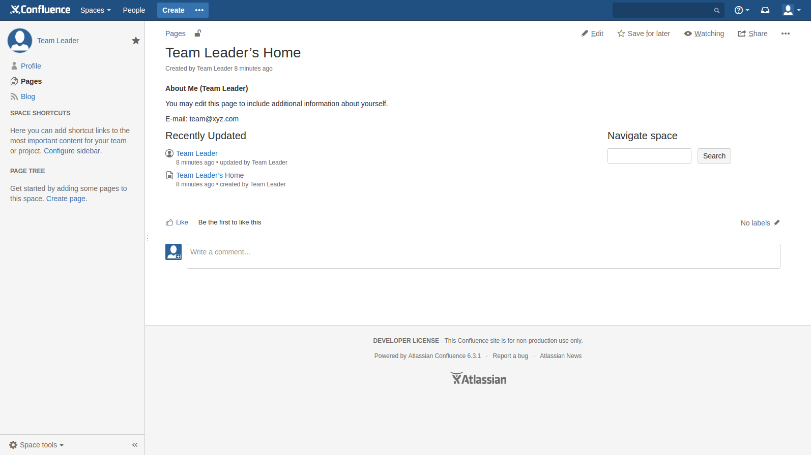Click the Like button on the page
The width and height of the screenshot is (811, 455).
(x=177, y=222)
